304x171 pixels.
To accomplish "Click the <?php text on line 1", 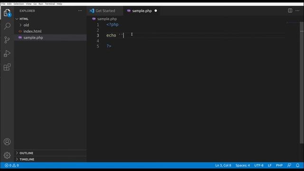I will click(x=113, y=25).
